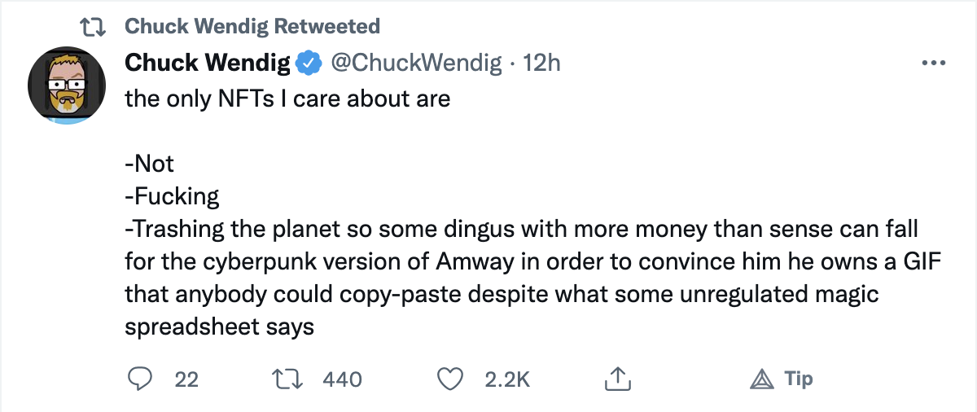Click the 'Tip' text label
This screenshot has height=412, width=977.
(x=798, y=379)
